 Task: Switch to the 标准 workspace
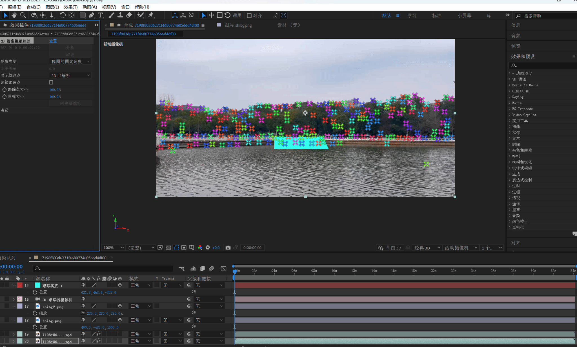click(437, 15)
